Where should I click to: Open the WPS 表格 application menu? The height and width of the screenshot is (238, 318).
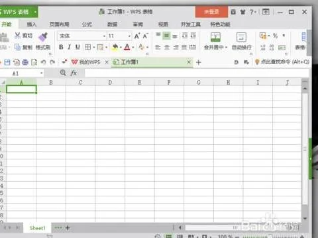[19, 12]
